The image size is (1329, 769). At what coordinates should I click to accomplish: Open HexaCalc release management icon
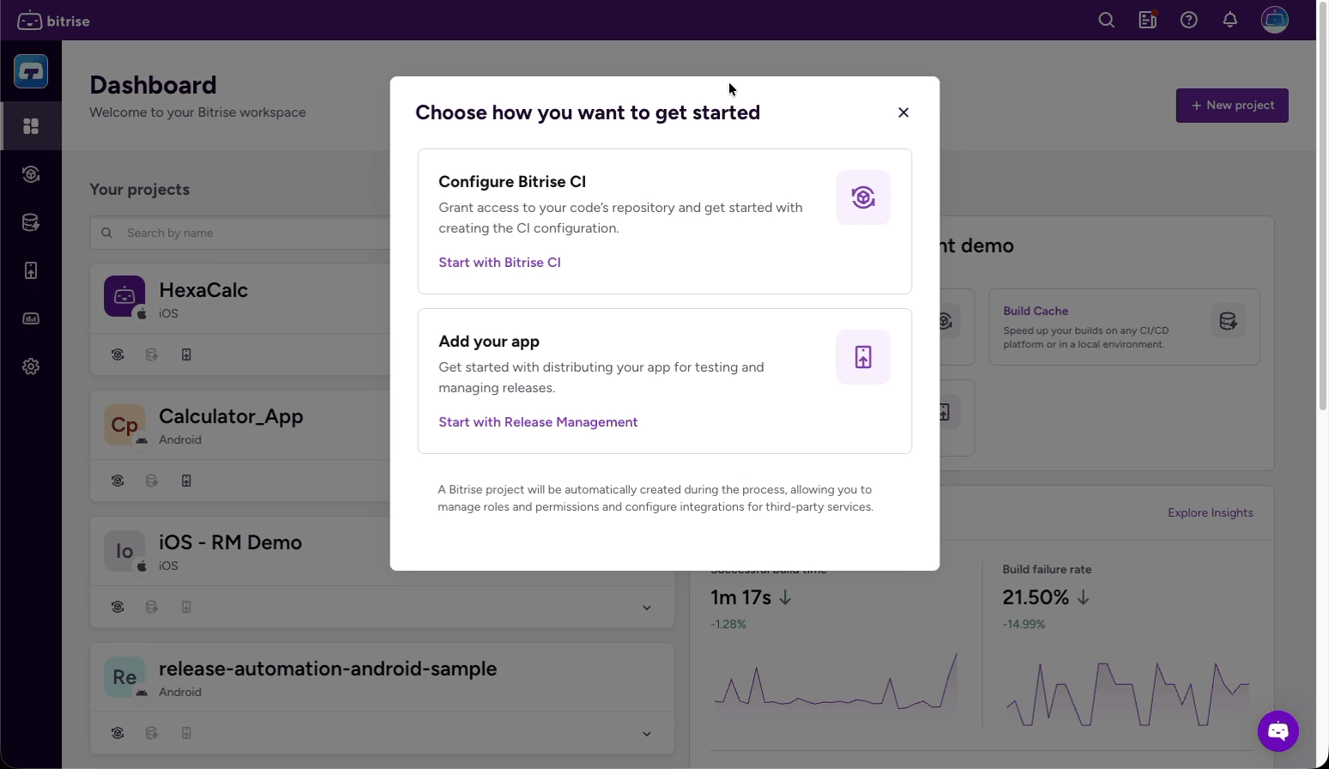pyautogui.click(x=186, y=354)
